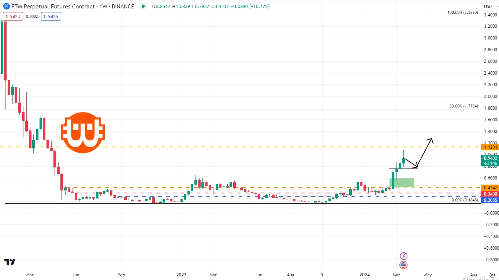Screen dimensions: 499x280
Task: Click the 100.00% (3.3820) Fibonacci label
Action: click(x=463, y=12)
